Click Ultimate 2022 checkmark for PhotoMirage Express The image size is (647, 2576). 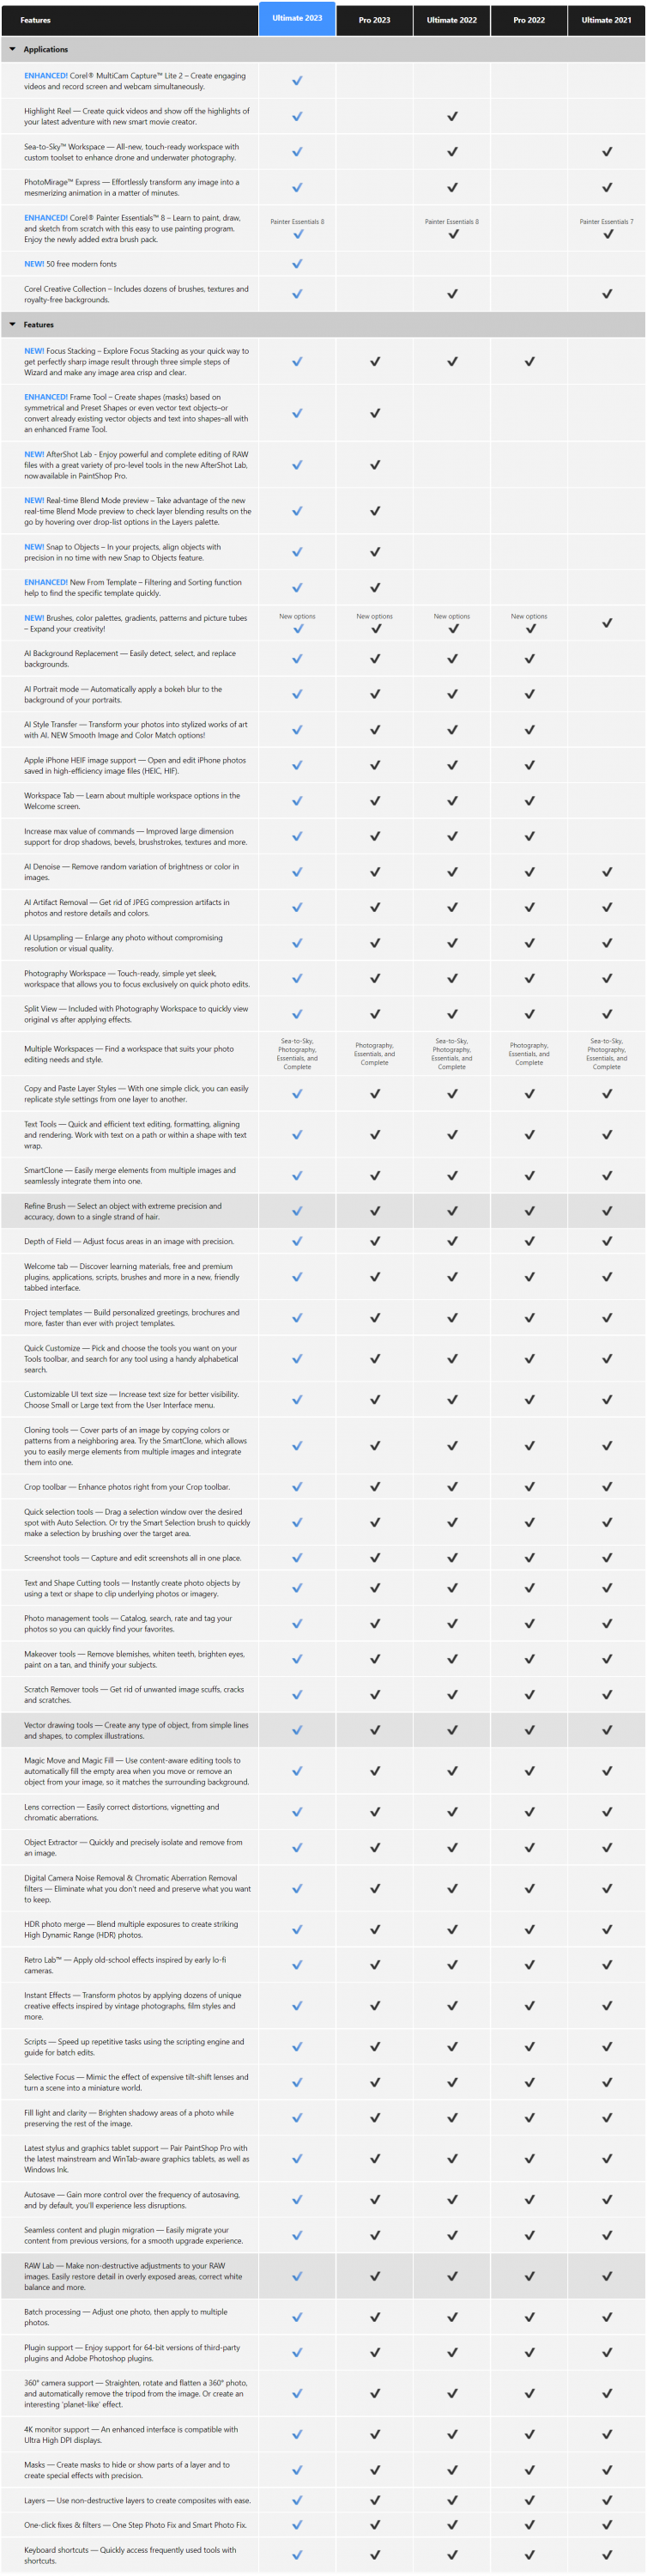pyautogui.click(x=452, y=187)
